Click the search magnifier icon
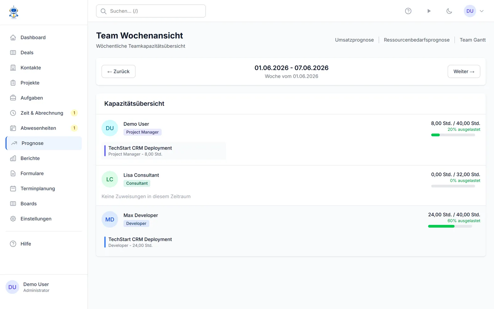This screenshot has width=494, height=309. (x=104, y=11)
